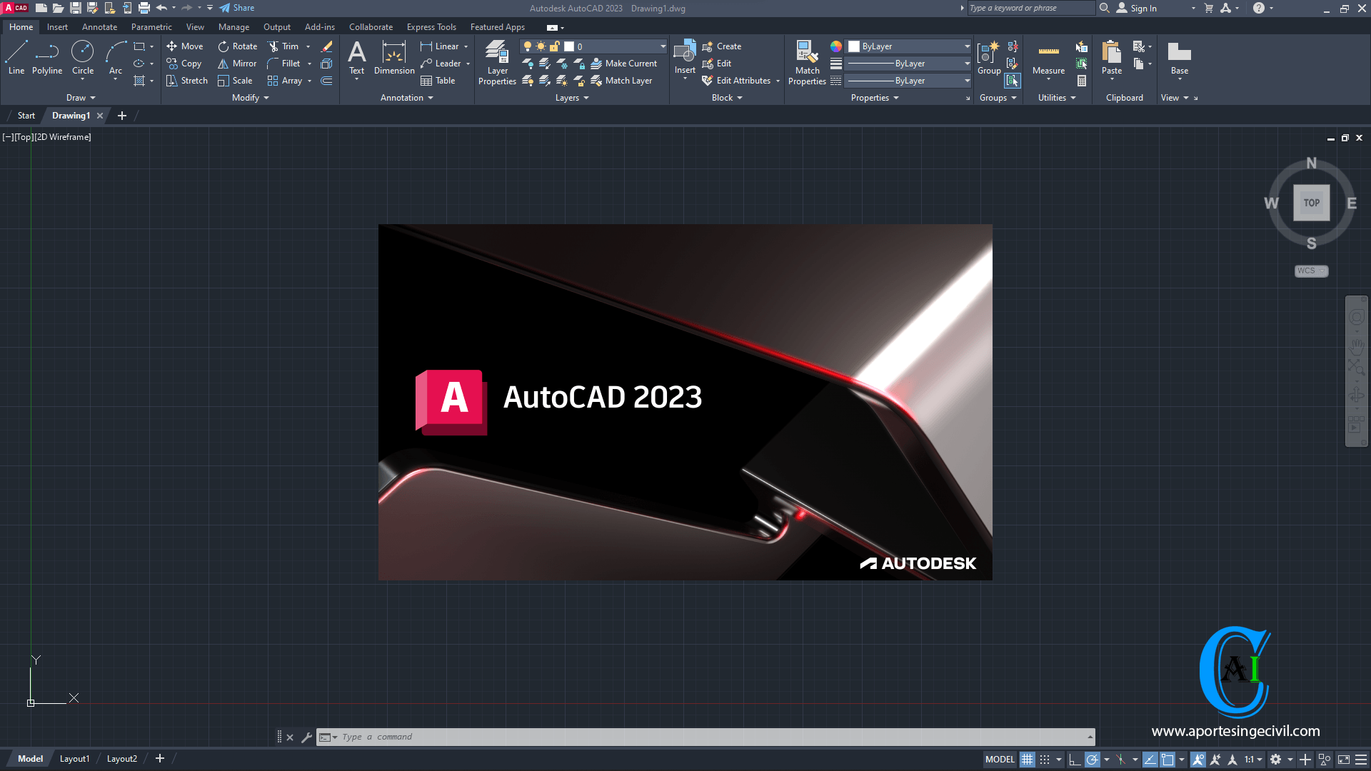The width and height of the screenshot is (1371, 771).
Task: Toggle Snap mode in status bar
Action: [1045, 760]
